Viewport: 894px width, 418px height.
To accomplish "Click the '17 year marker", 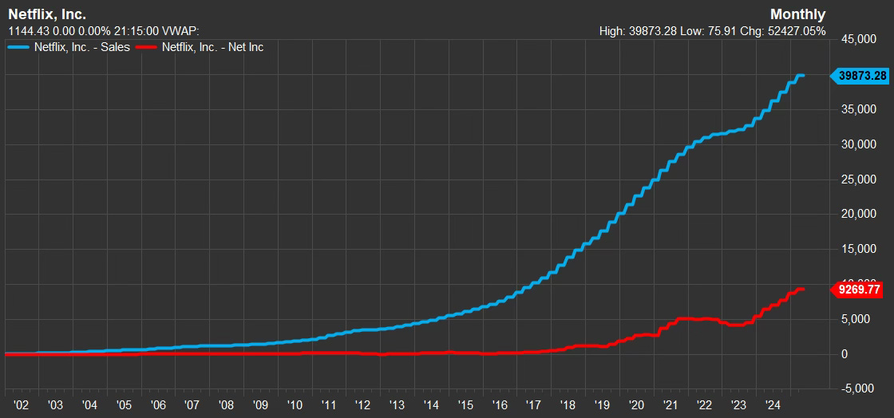I will [534, 405].
